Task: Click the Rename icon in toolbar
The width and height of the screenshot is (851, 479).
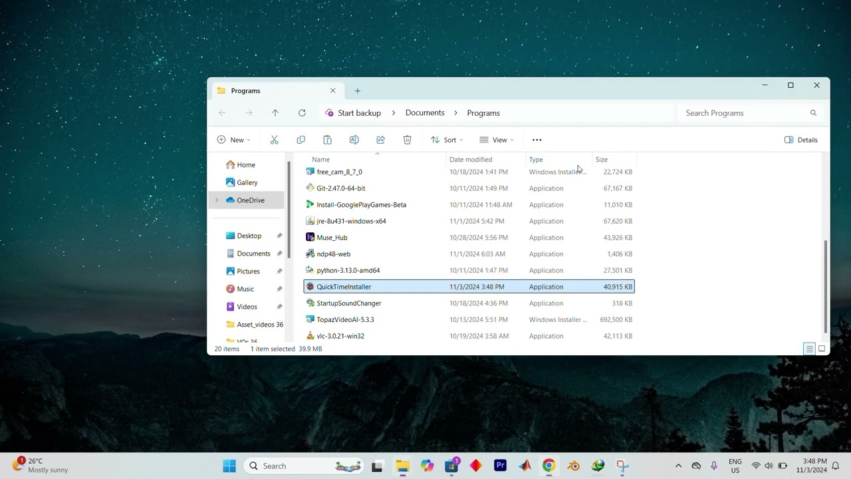Action: point(354,140)
